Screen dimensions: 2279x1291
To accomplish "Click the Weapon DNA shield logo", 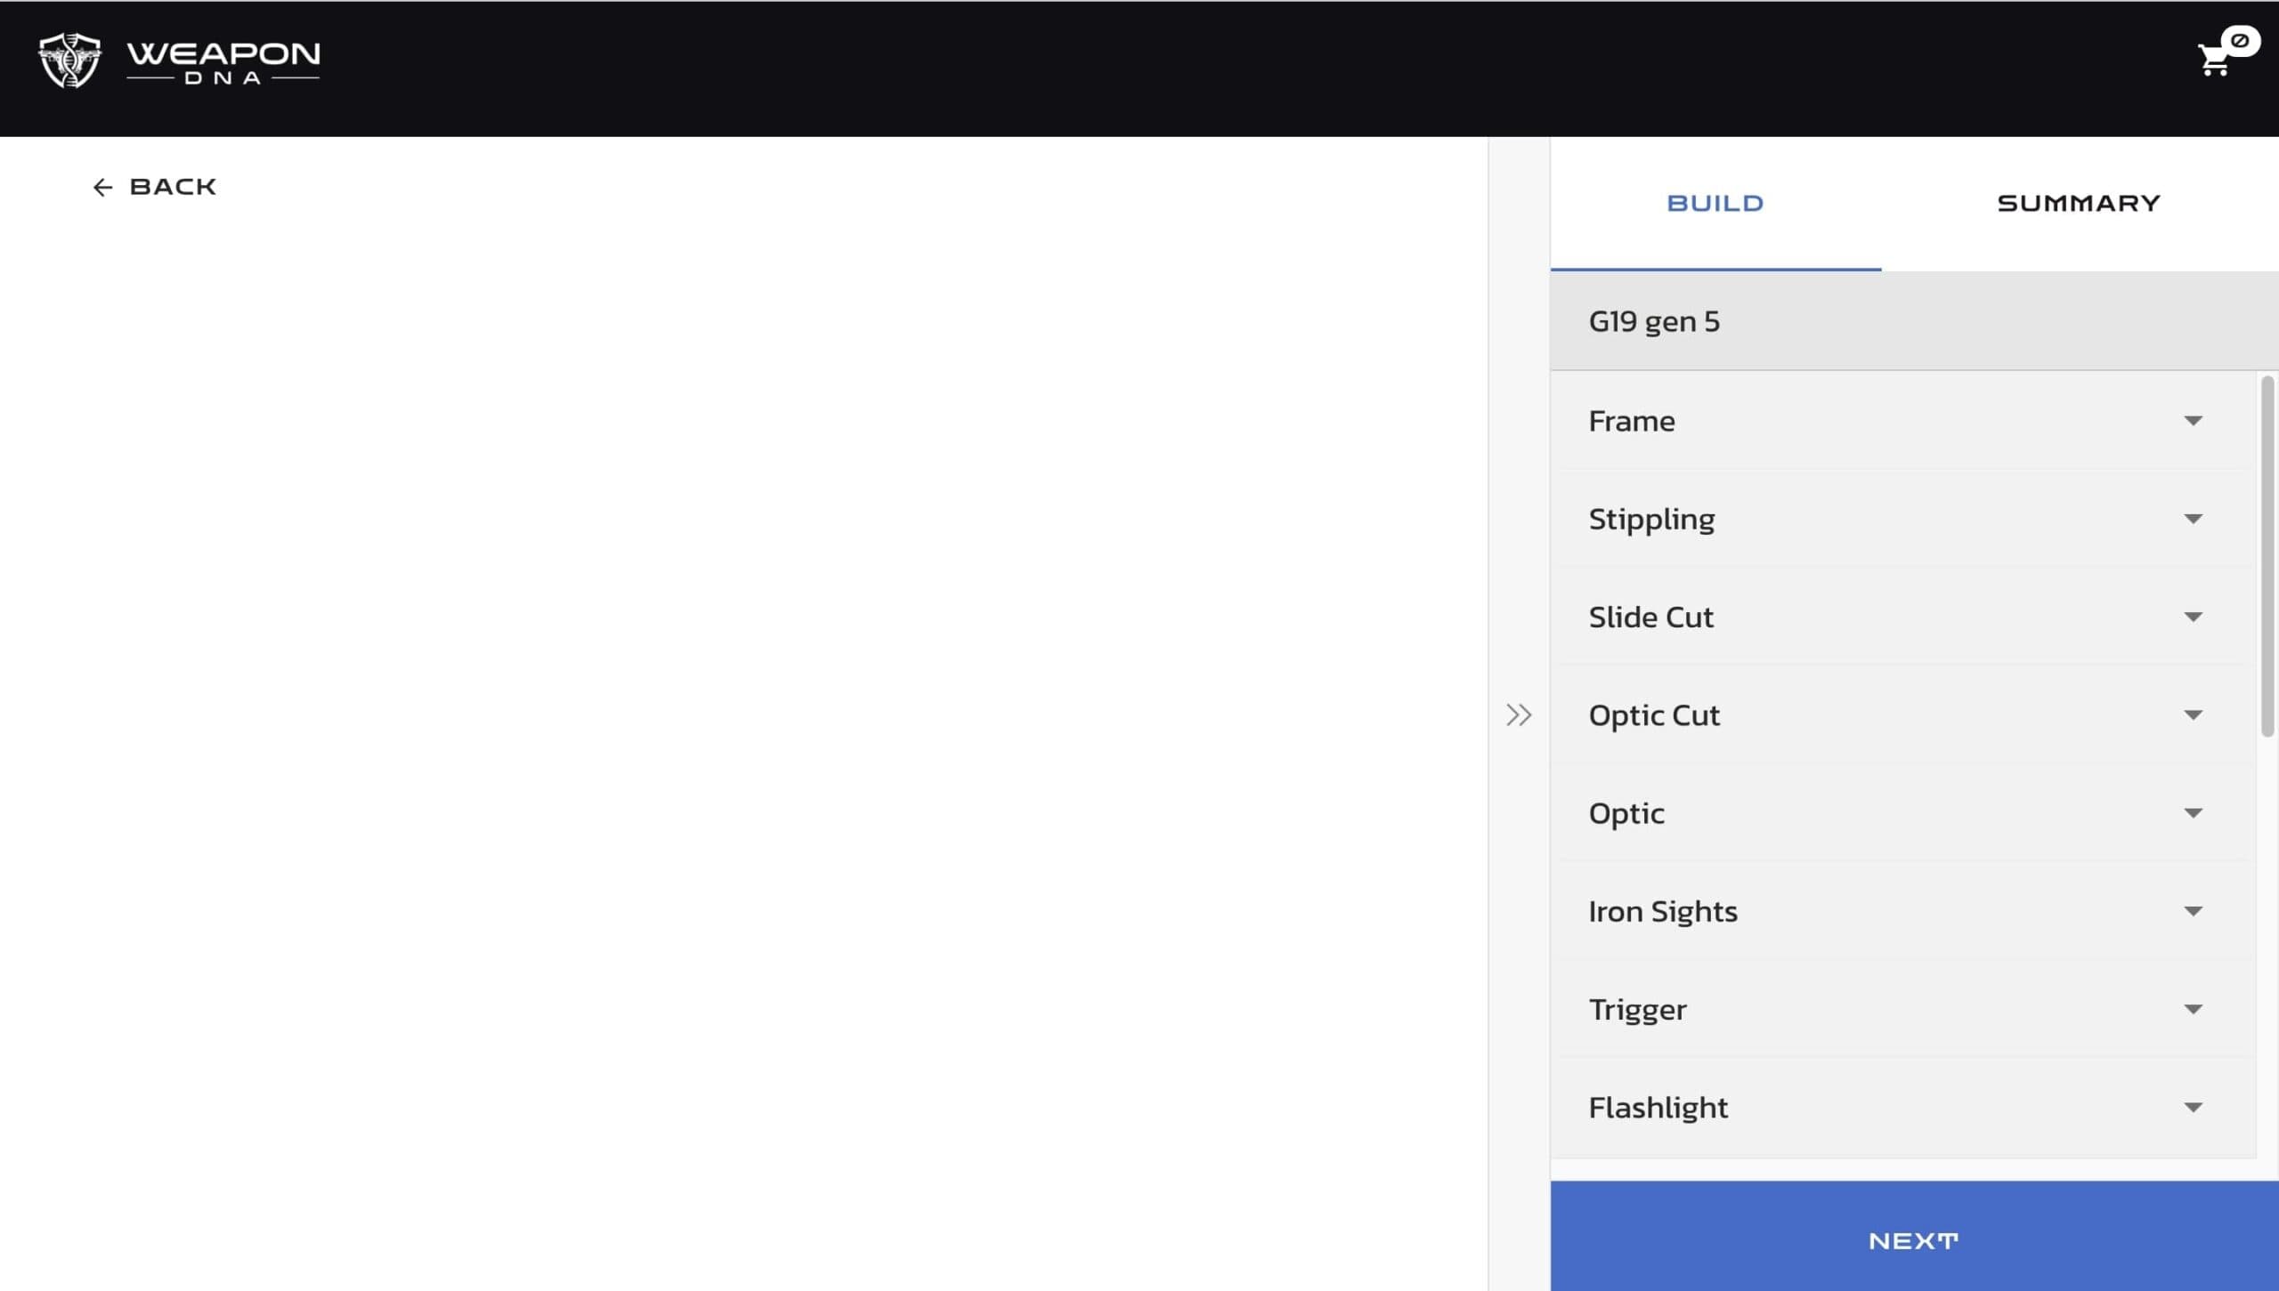I will pos(69,61).
